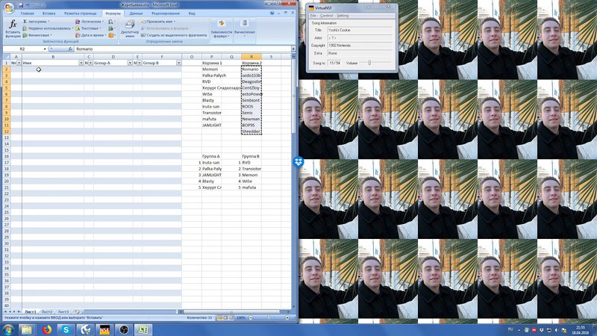Screen dimensions: 597x336
Task: Switch to sheet tab Лист3
Action: point(63,311)
